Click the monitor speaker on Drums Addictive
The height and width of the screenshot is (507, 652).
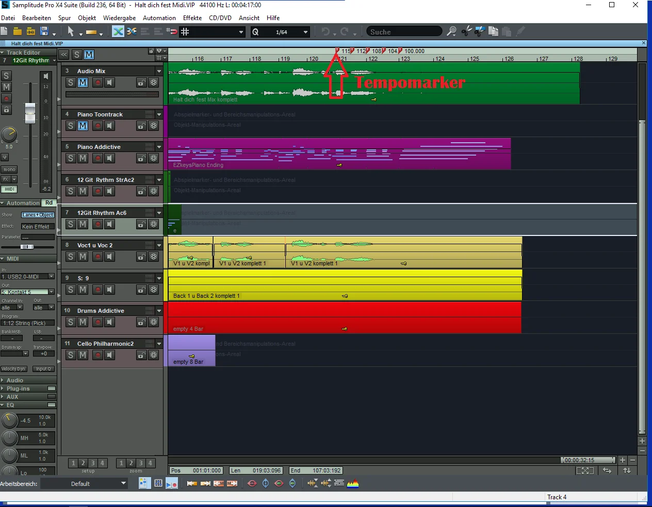click(109, 323)
